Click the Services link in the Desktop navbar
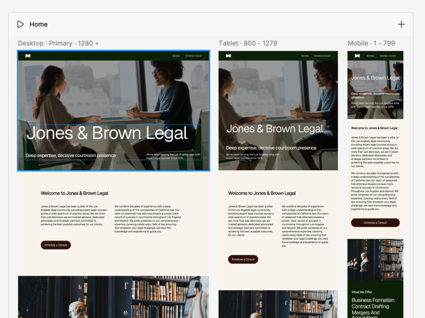Screen dimensions: 425x318 (x=176, y=56)
